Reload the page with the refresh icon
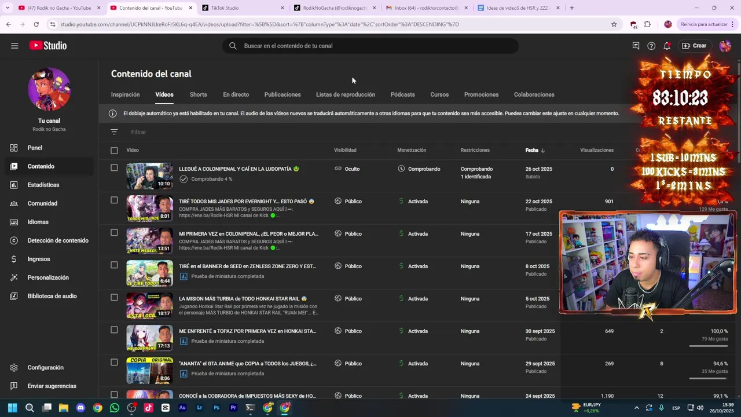The width and height of the screenshot is (741, 417). coord(36,24)
